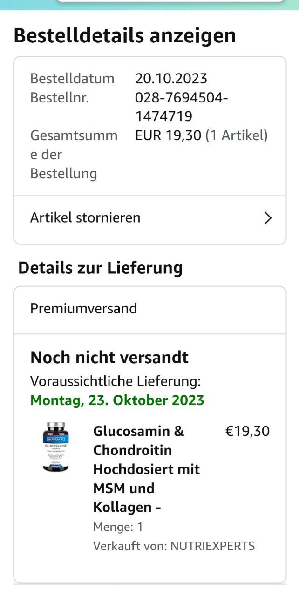
Task: Click the Details zur Lieferung heading
Action: coord(100,268)
